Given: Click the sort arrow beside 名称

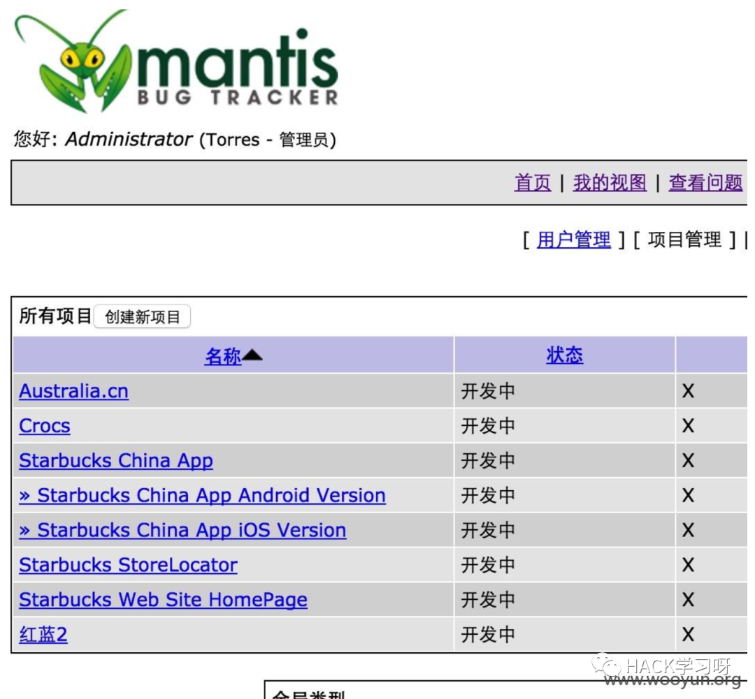Looking at the screenshot, I should [252, 355].
